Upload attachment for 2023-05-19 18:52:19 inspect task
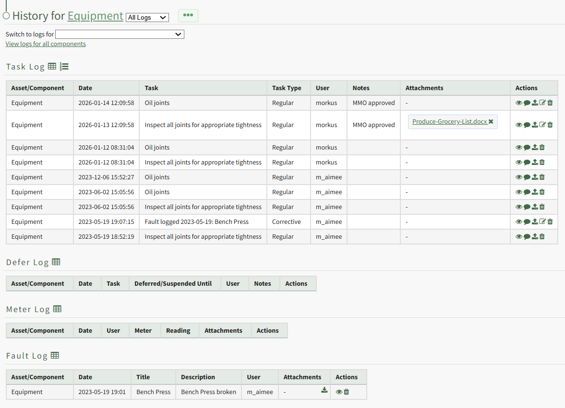Screen dimensions: 565x408 535,236
